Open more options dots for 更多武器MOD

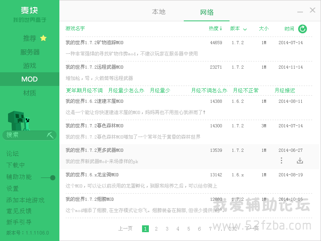coord(282,160)
